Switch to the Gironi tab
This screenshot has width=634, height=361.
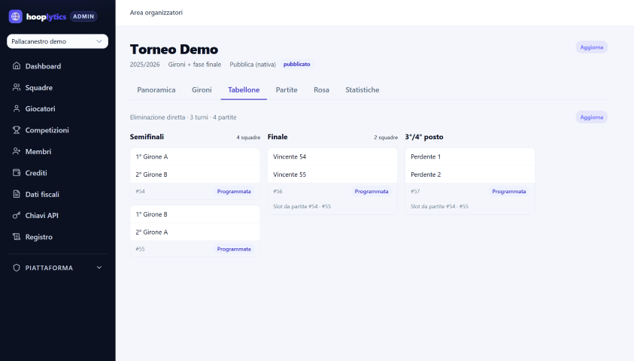click(x=202, y=89)
